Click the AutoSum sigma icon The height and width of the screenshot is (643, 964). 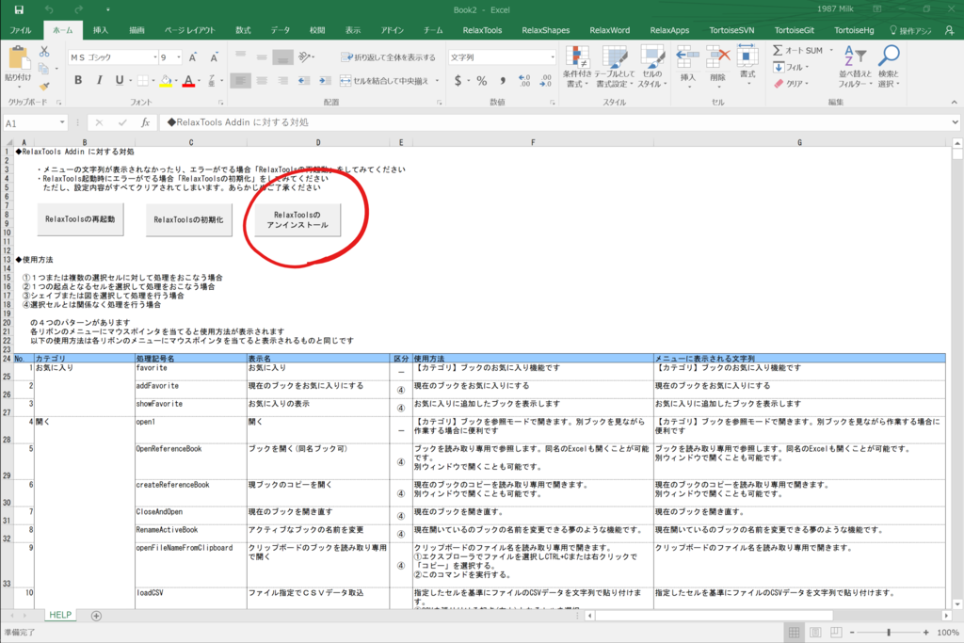[778, 51]
